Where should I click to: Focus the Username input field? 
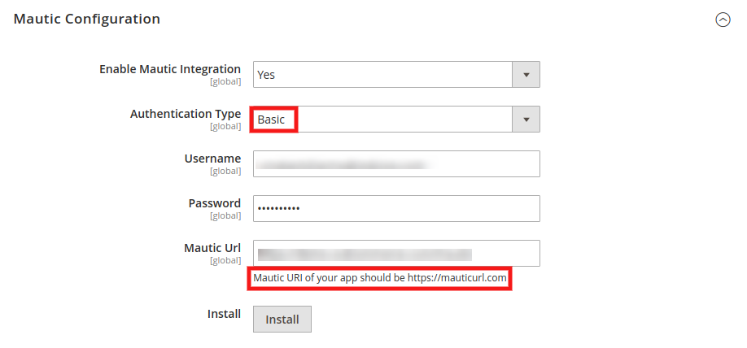tap(396, 164)
